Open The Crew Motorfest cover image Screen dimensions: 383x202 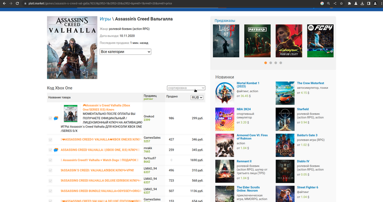285,93
